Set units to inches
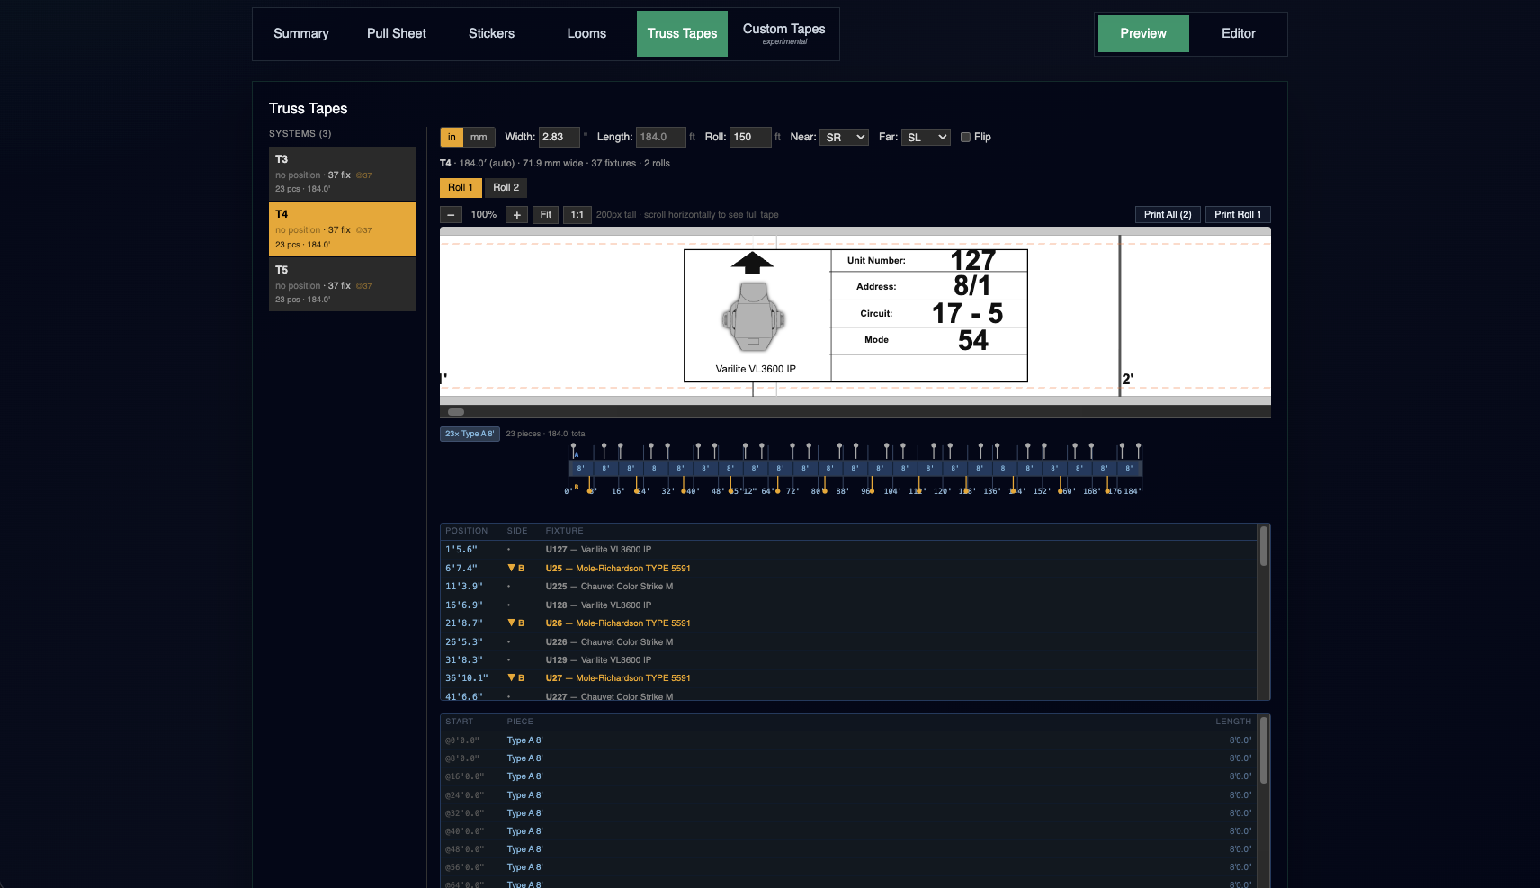 [452, 137]
